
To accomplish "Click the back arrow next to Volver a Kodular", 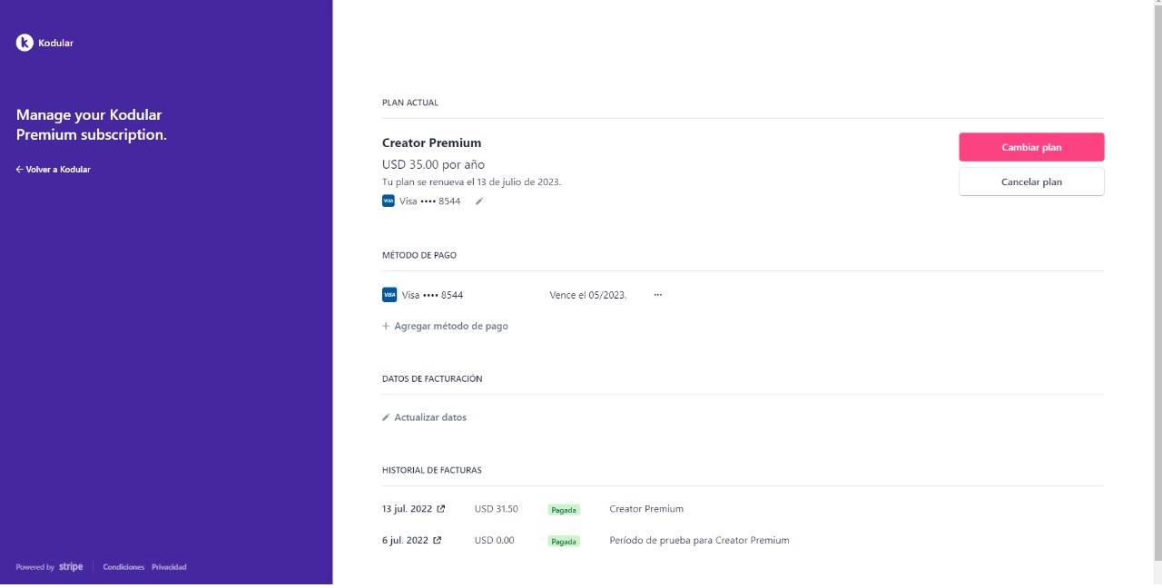I will coord(20,170).
